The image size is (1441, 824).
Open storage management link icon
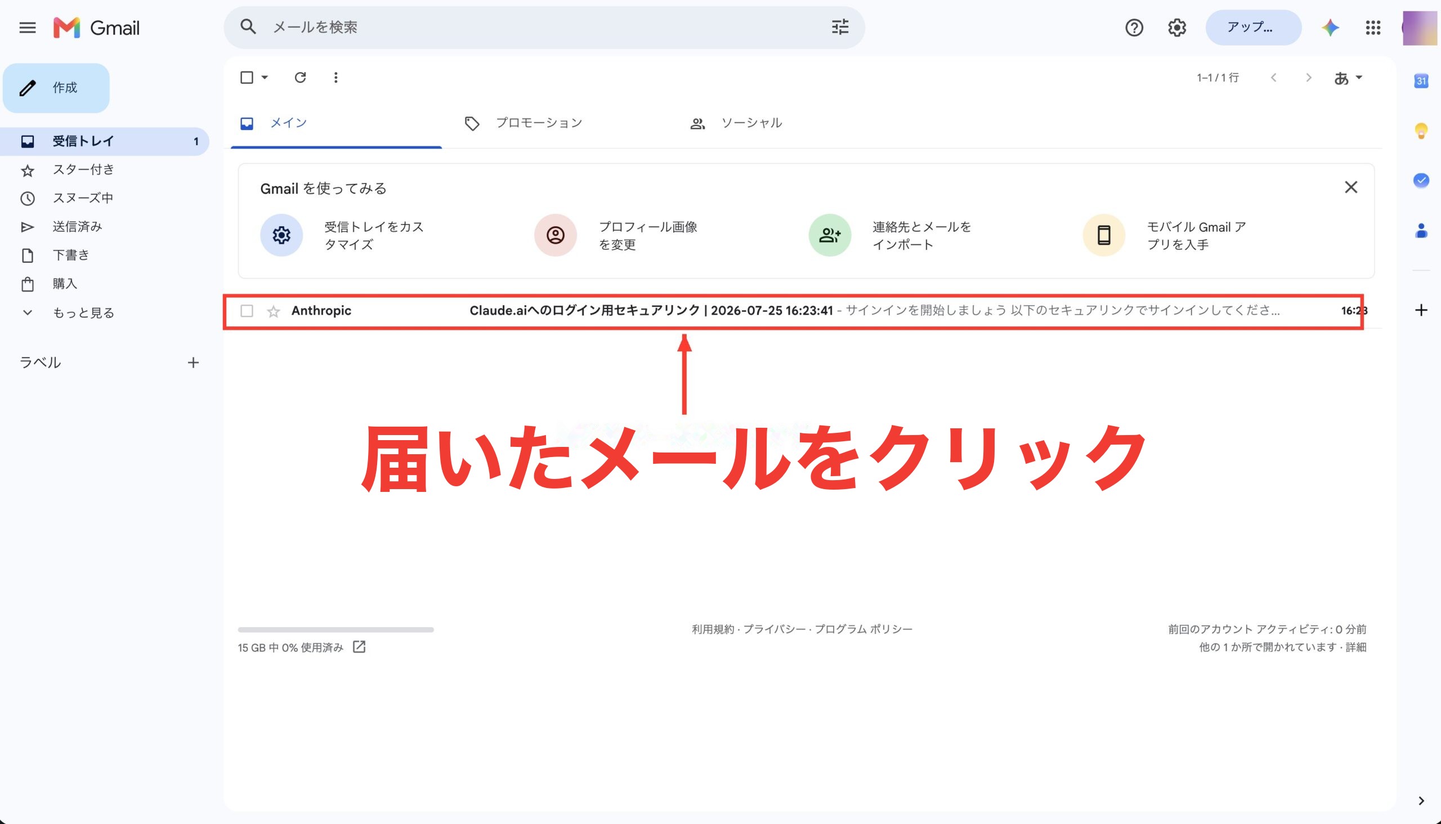tap(359, 647)
